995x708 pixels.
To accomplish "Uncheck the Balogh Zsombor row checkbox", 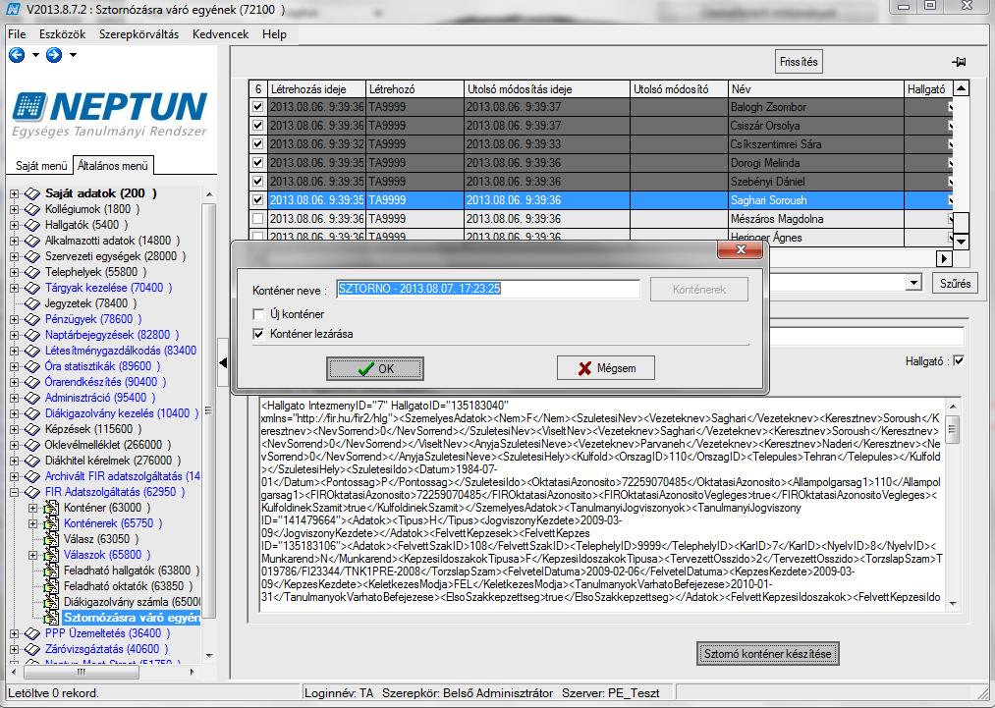I will pyautogui.click(x=257, y=107).
